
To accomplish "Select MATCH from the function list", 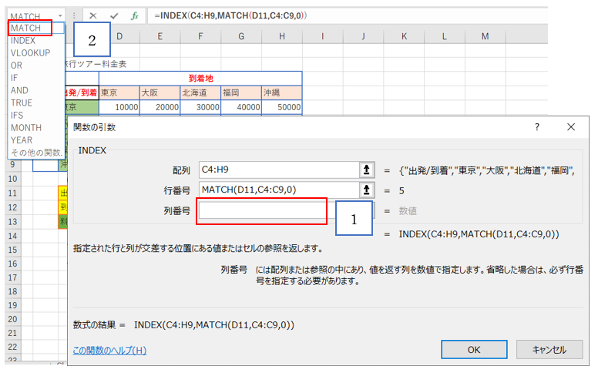I will tap(26, 29).
